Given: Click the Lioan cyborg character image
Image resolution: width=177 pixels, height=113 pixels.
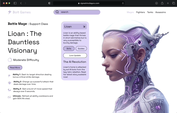Looking at the screenshot, I should (135, 67).
